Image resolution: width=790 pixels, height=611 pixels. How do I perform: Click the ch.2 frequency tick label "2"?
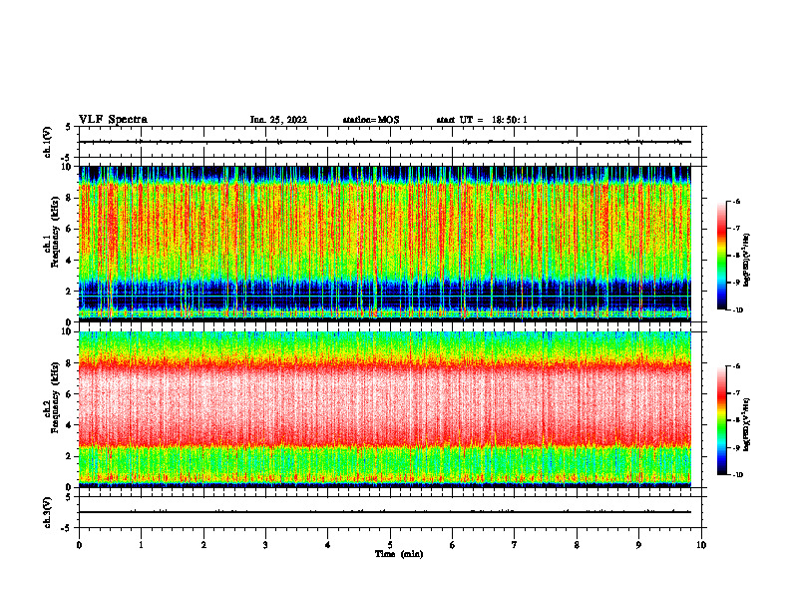tap(70, 456)
